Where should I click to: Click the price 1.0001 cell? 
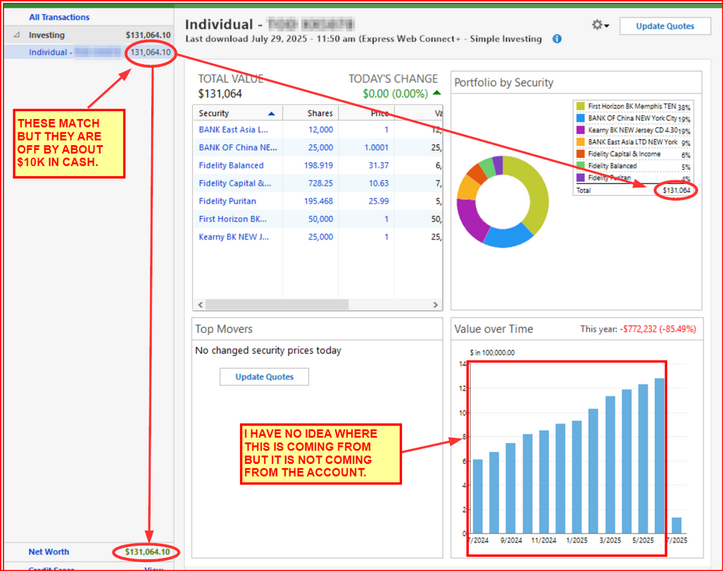[376, 148]
